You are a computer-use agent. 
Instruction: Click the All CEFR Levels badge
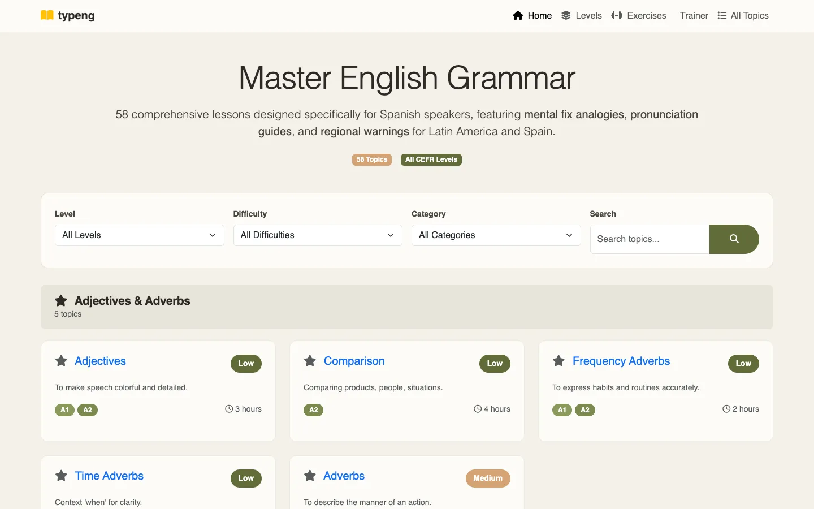431,159
